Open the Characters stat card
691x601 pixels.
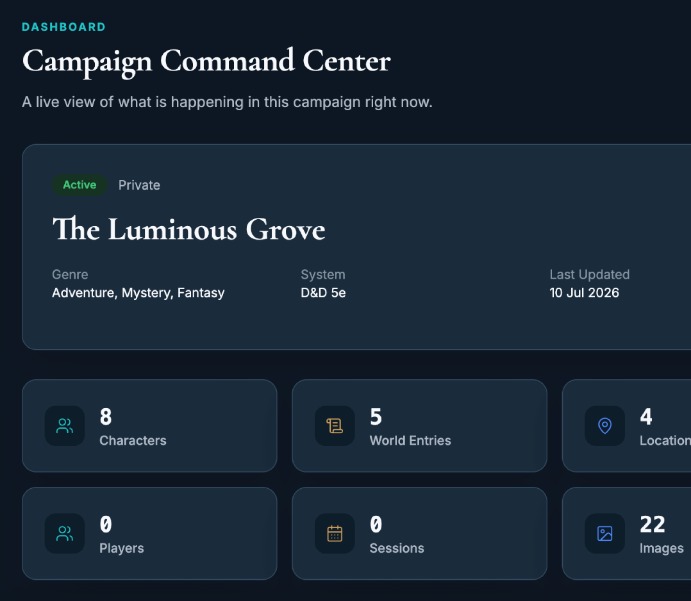149,425
